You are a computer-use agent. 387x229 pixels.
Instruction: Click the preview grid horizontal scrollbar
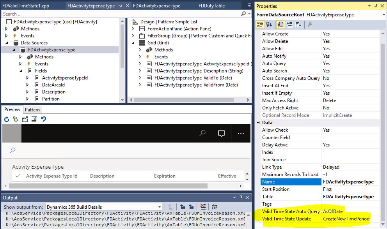click(x=108, y=186)
